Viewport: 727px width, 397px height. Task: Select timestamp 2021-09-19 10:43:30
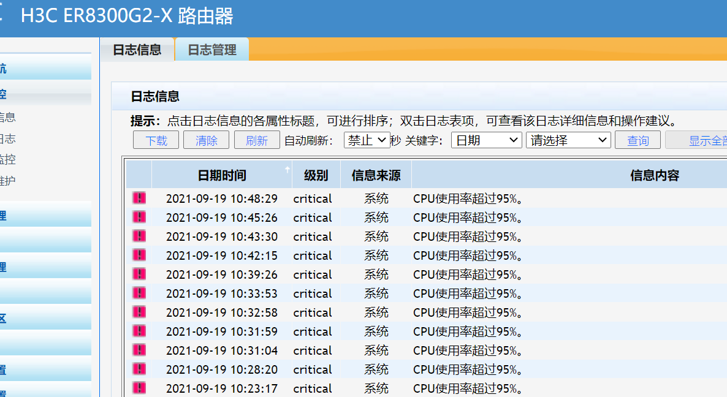pos(222,236)
